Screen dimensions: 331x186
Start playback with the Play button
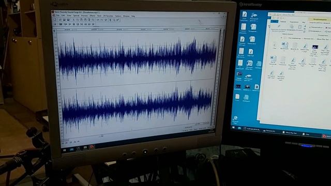click(x=70, y=24)
